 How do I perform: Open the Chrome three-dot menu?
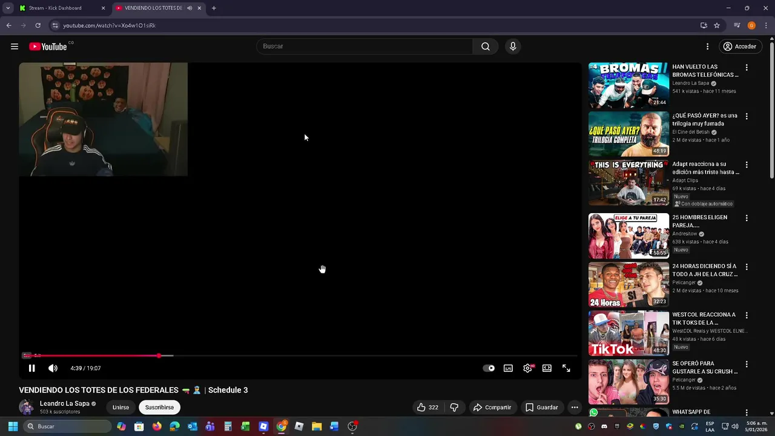(766, 25)
